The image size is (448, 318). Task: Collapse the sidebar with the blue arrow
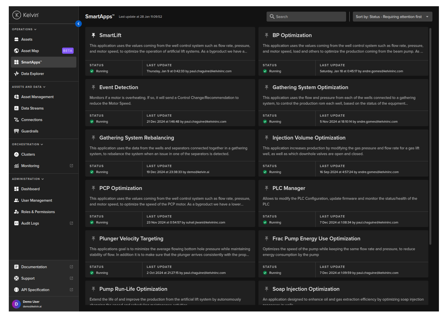(79, 24)
